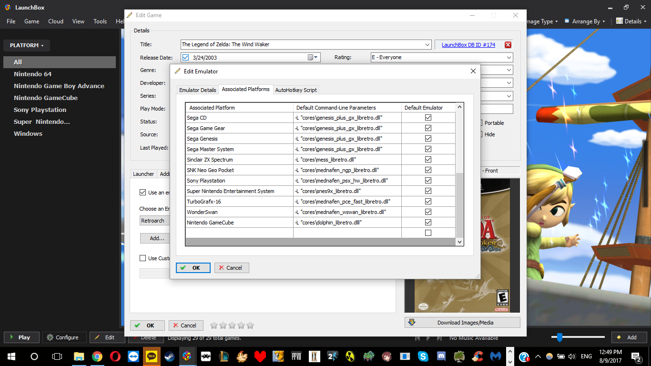Expand the Title dropdown
This screenshot has width=651, height=366.
427,45
